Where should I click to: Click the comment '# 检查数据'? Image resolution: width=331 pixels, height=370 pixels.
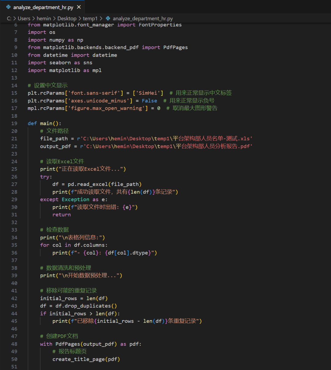pyautogui.click(x=54, y=230)
